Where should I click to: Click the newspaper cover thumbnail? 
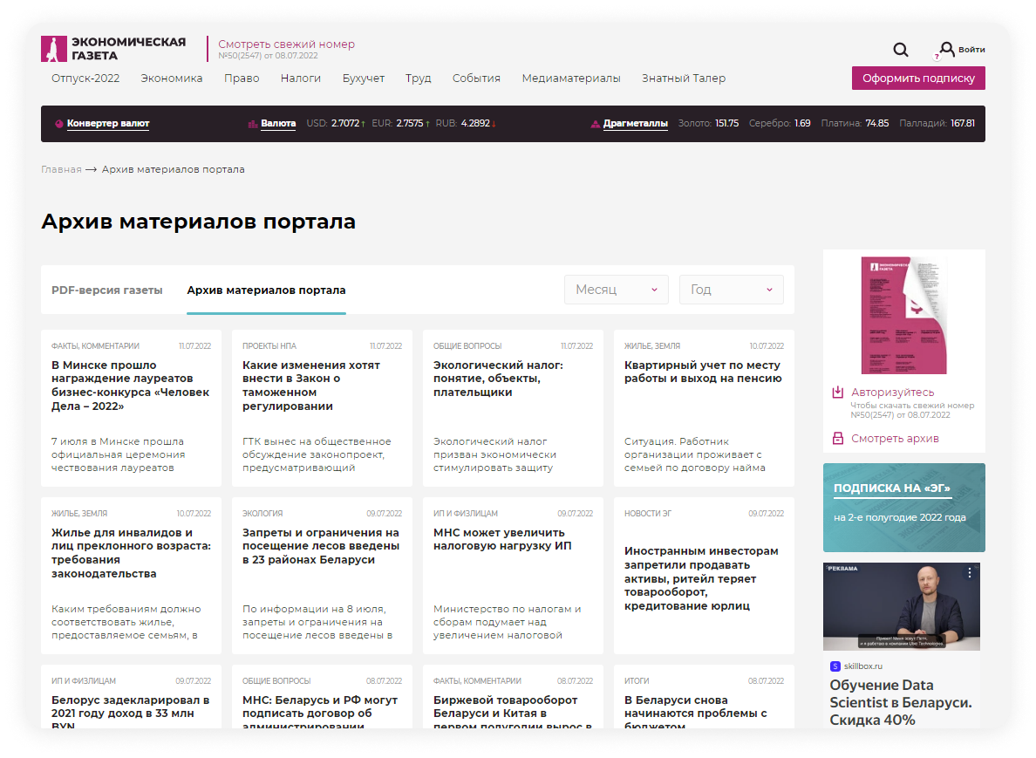(903, 315)
